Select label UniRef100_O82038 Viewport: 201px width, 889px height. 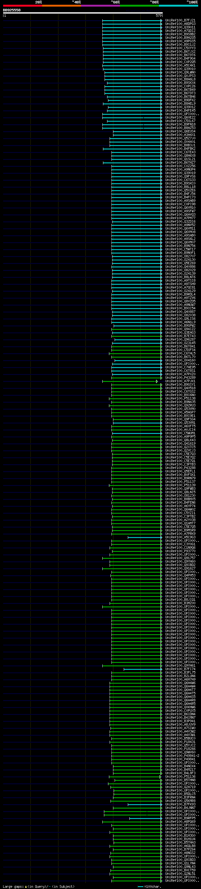(180, 315)
